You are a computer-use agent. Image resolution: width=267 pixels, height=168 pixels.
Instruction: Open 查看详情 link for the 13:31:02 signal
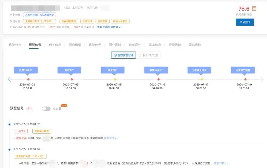(x=111, y=138)
